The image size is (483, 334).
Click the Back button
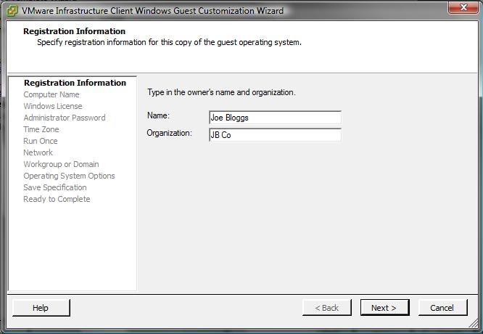[326, 308]
